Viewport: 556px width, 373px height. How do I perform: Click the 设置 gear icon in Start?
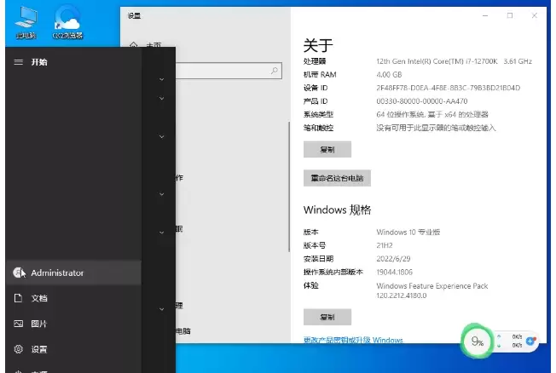point(18,349)
